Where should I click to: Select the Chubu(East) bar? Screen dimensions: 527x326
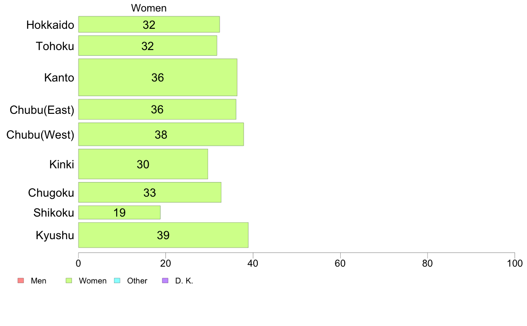(157, 109)
